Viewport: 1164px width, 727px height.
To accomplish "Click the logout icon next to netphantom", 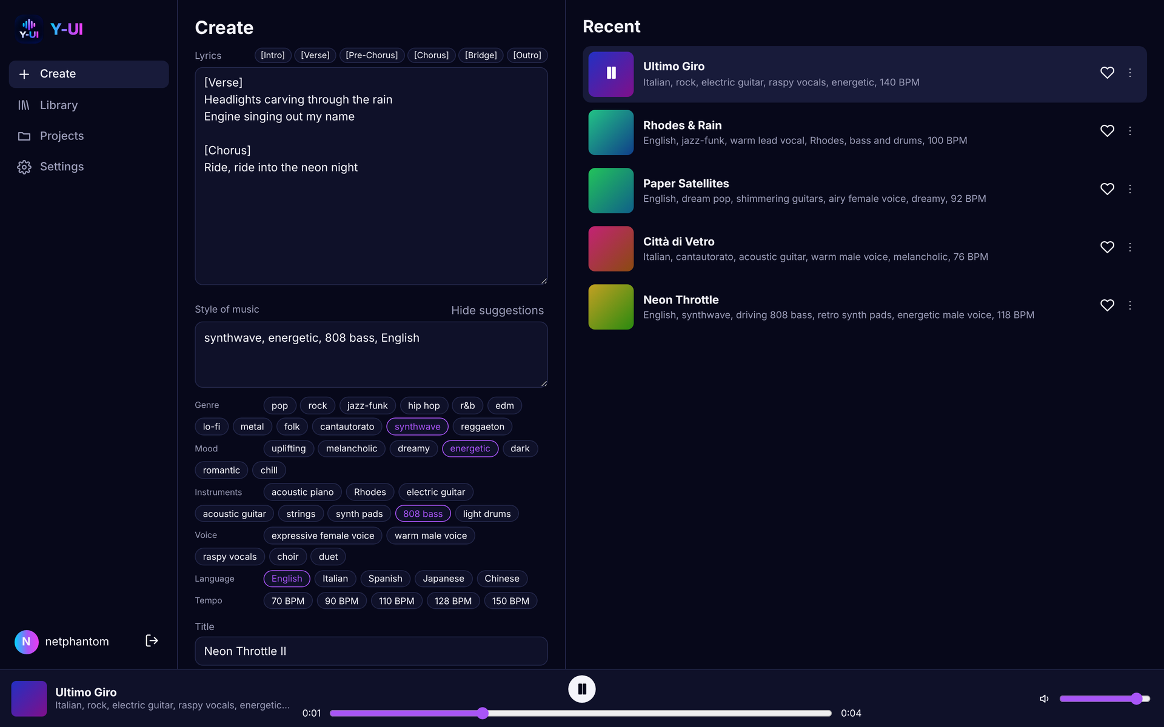I will pyautogui.click(x=152, y=641).
